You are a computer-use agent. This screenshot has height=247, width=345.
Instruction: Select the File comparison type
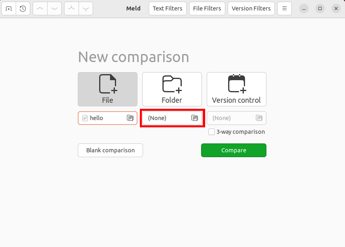click(107, 89)
